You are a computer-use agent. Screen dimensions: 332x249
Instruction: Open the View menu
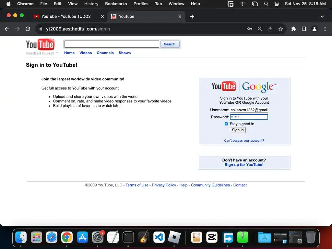click(73, 4)
